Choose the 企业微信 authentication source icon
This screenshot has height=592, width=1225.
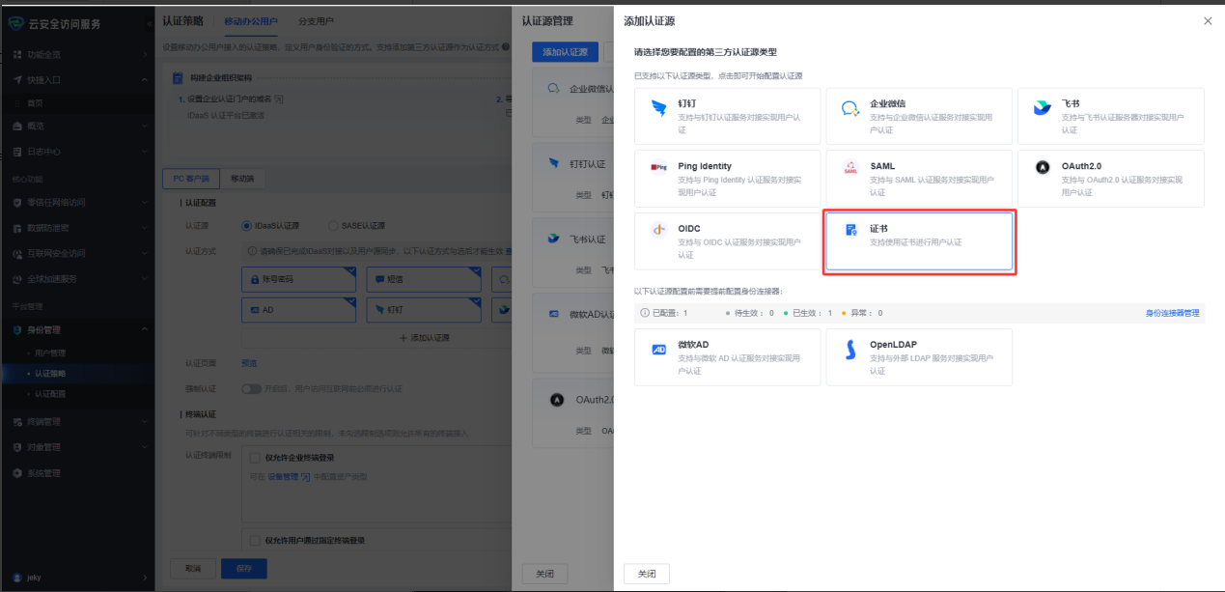coord(849,108)
